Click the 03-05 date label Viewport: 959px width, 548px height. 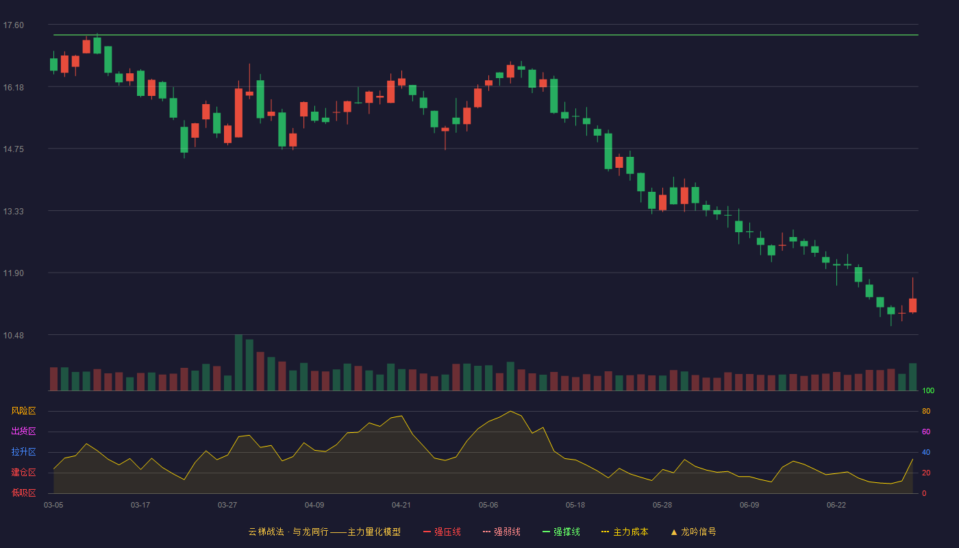[x=53, y=505]
